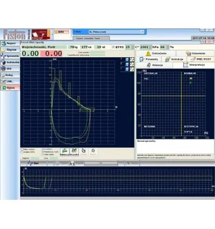
Task: Expand the device selector arrow beside PinkFlow
Action: pos(52,34)
